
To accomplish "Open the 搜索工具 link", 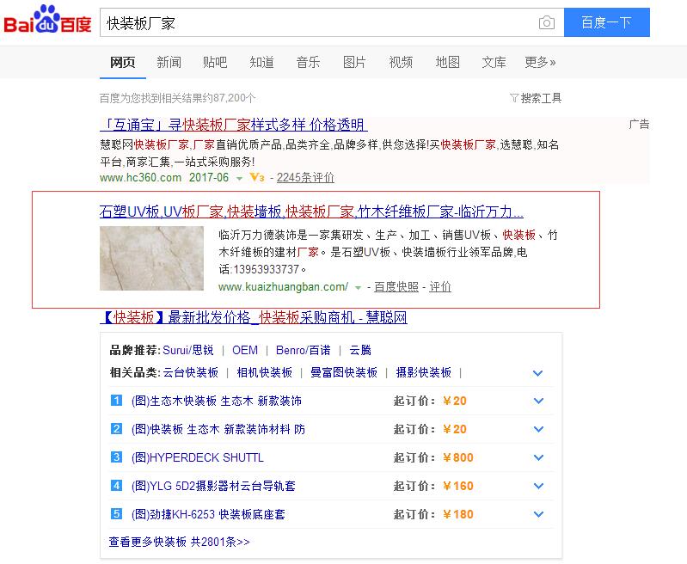I will pyautogui.click(x=541, y=98).
